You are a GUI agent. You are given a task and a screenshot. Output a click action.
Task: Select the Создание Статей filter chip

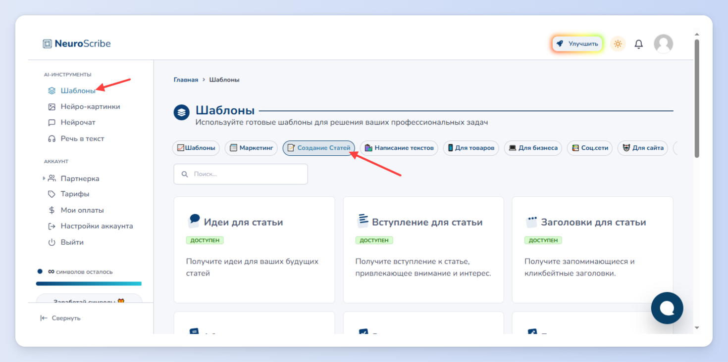point(319,148)
